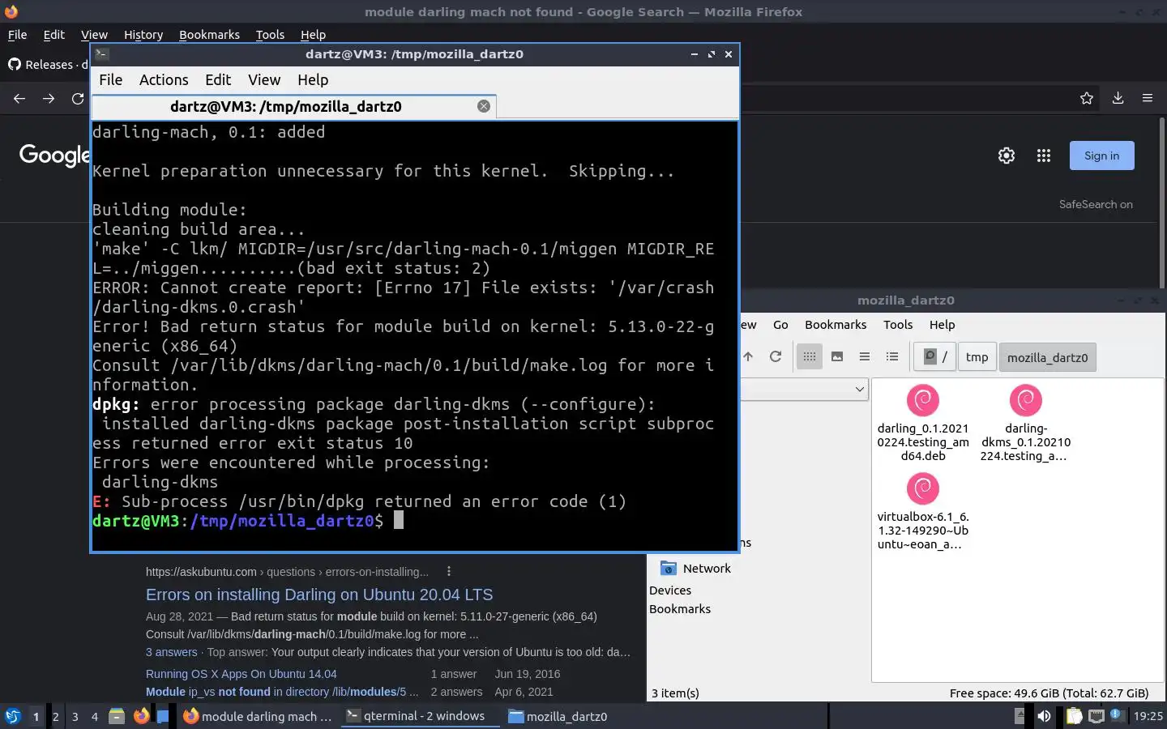Open file manager Bookmarks menu
The image size is (1167, 729).
(x=836, y=324)
